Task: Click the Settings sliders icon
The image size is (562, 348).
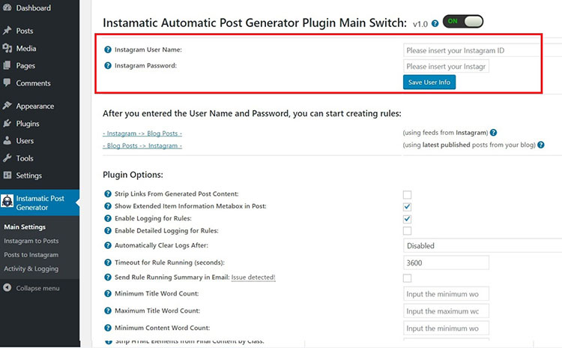Action: pyautogui.click(x=7, y=175)
